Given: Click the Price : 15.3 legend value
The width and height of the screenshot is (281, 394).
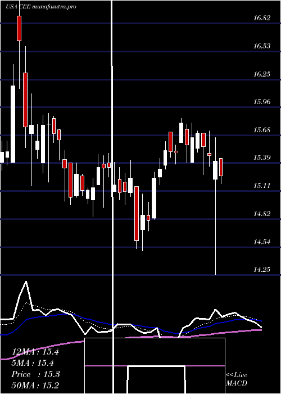Looking at the screenshot, I should pos(35,374).
